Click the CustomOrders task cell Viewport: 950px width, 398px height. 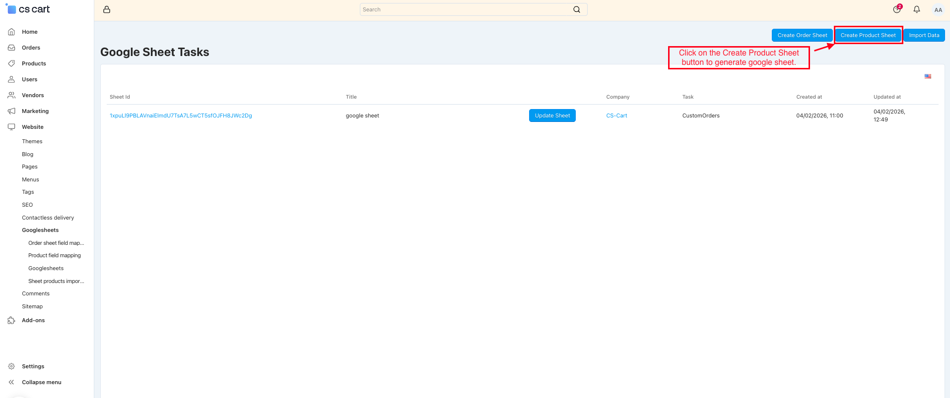701,115
